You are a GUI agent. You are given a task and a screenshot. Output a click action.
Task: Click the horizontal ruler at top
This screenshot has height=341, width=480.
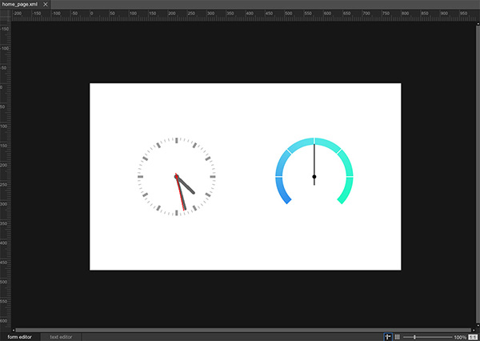pyautogui.click(x=240, y=14)
